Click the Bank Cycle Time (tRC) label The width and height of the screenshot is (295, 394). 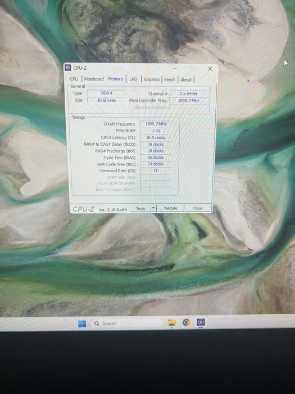point(116,164)
